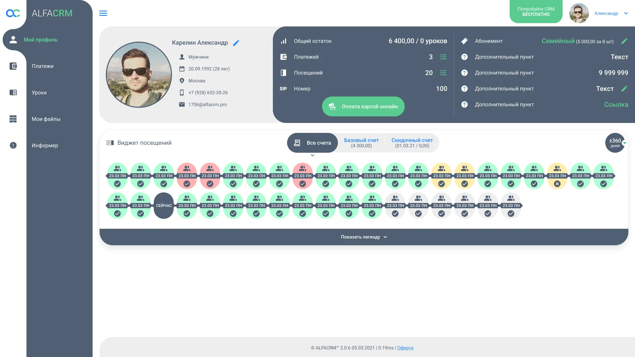Expand Показать легенду
The height and width of the screenshot is (357, 635).
(364, 237)
